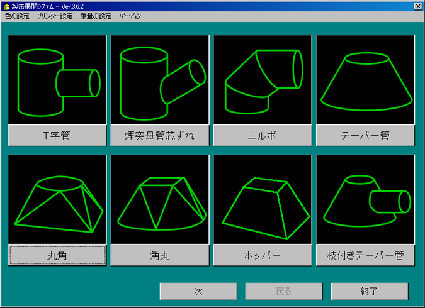Choose the elbow pipe illustration
This screenshot has height=308, width=425.
pos(263,80)
